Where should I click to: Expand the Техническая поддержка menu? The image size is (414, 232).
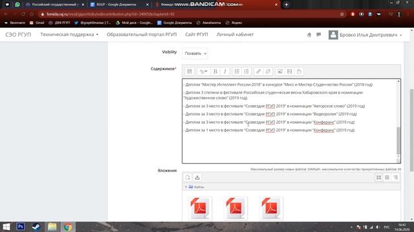coord(69,34)
